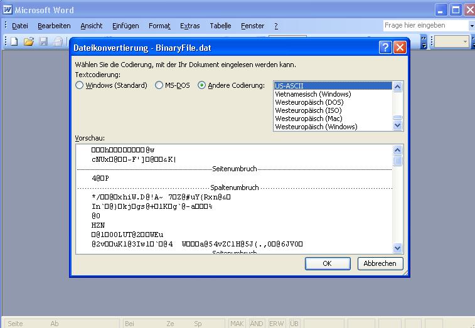This screenshot has height=328, width=475.
Task: Click the Open folder toolbar icon
Action: click(x=29, y=41)
